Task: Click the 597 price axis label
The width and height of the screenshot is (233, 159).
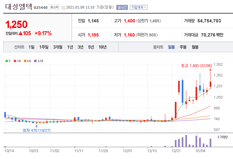Action: click(217, 130)
